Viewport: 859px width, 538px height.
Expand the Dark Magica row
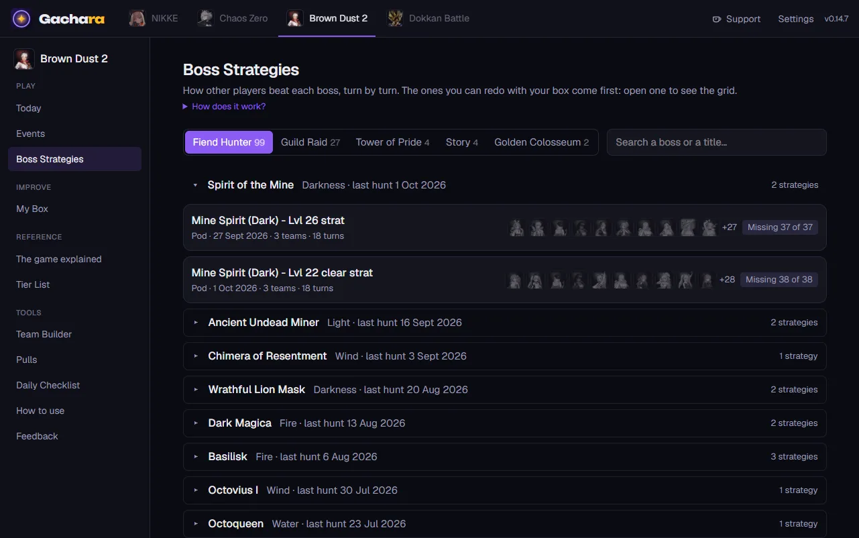point(504,423)
